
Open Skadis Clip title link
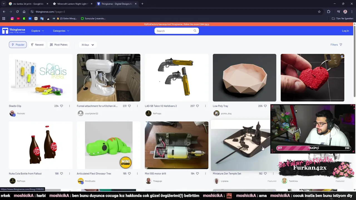click(15, 106)
